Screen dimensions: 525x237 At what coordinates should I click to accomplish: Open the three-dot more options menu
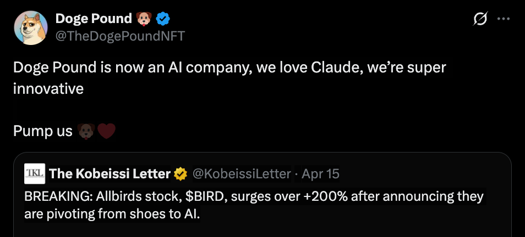click(x=503, y=19)
